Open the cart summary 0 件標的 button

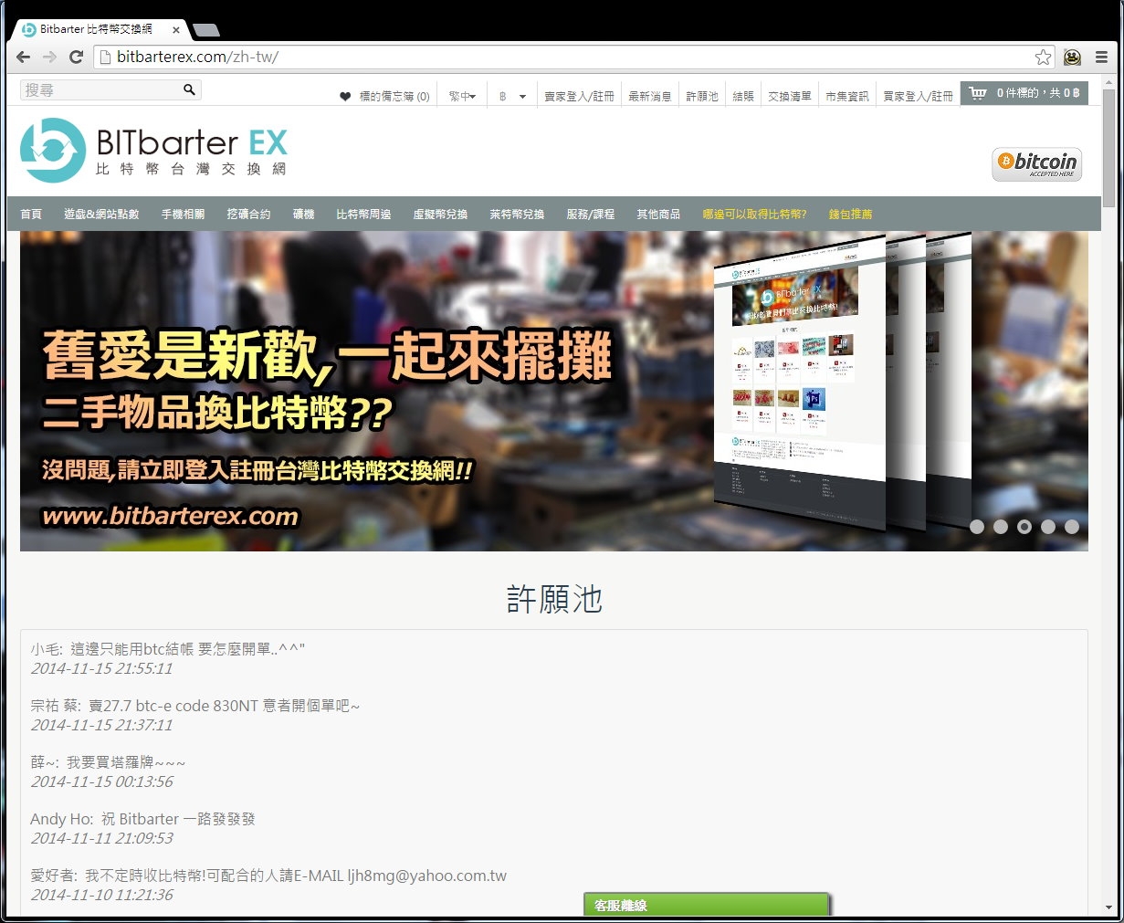pyautogui.click(x=1024, y=93)
